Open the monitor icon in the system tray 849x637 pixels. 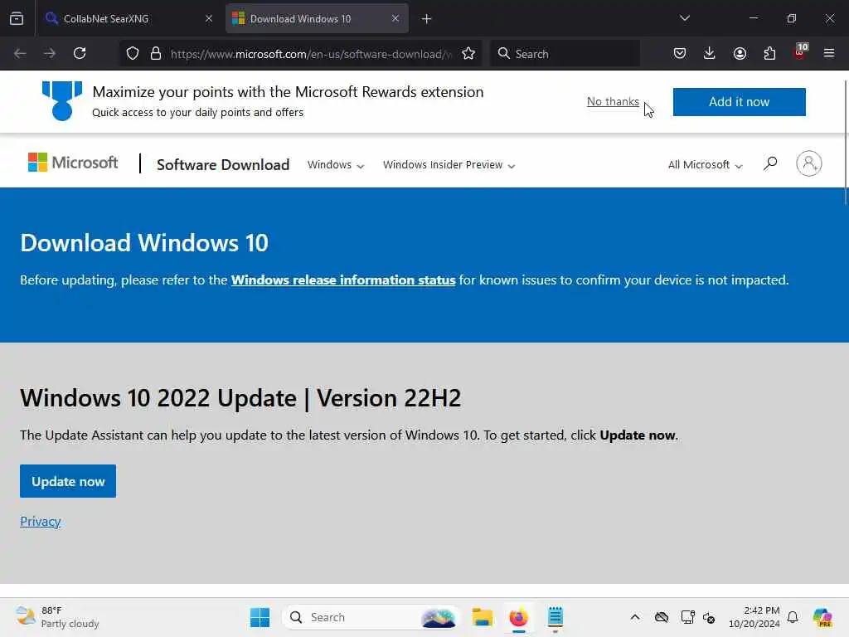[x=687, y=617]
